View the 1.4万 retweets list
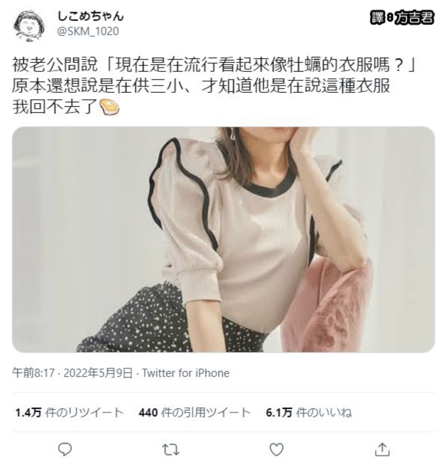 (70, 413)
